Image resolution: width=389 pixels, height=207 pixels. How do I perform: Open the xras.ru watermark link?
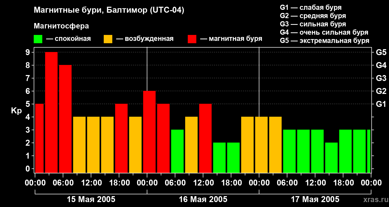pyautogui.click(x=375, y=199)
